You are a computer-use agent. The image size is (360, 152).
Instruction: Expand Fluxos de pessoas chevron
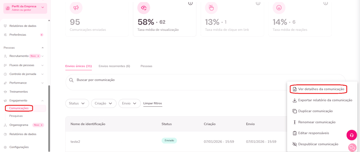click(42, 65)
